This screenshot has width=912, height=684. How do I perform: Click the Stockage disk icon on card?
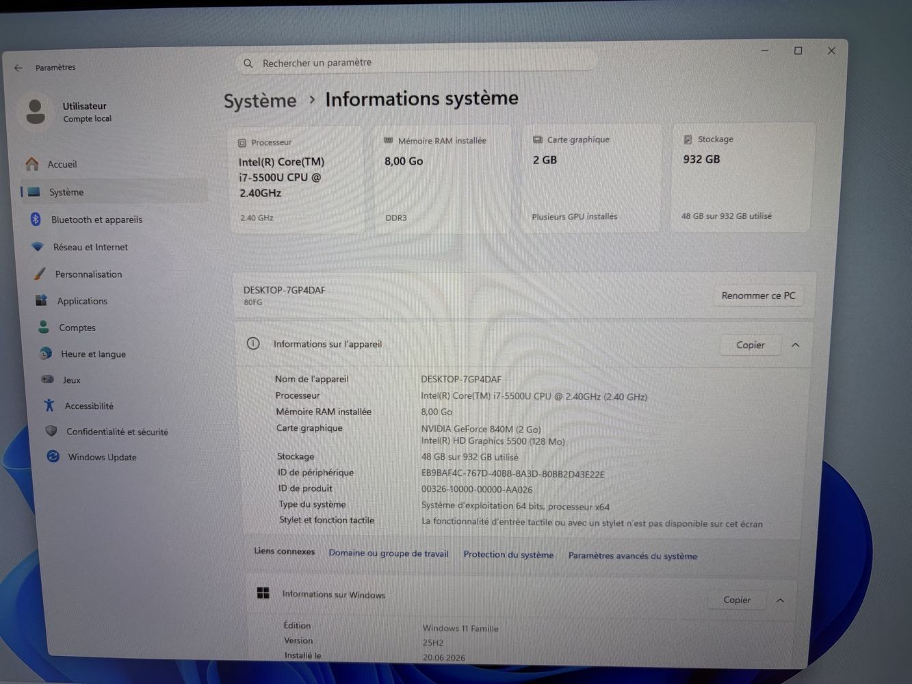tap(688, 139)
